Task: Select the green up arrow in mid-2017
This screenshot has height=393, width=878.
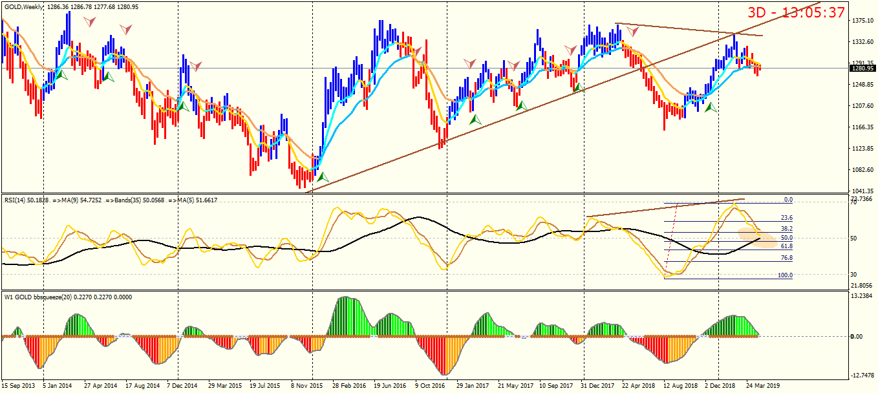Action: click(522, 105)
